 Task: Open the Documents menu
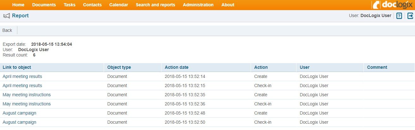click(44, 5)
